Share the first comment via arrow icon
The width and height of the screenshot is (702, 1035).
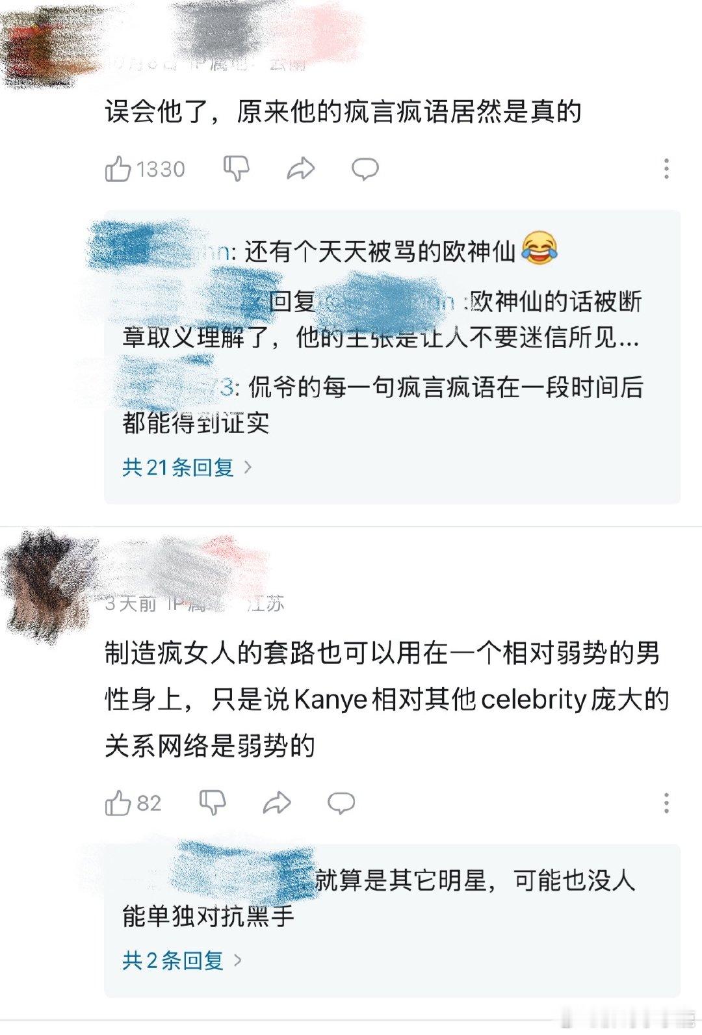coord(300,169)
